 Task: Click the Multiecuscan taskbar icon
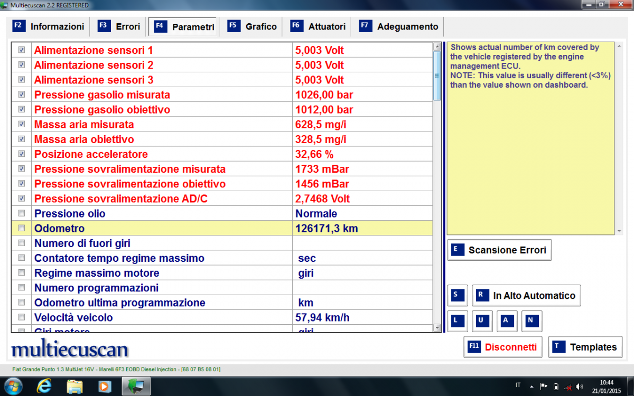pyautogui.click(x=136, y=386)
